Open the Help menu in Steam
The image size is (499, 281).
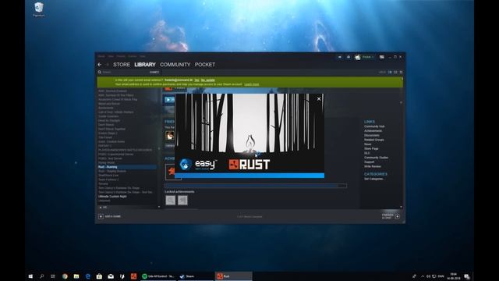[142, 56]
